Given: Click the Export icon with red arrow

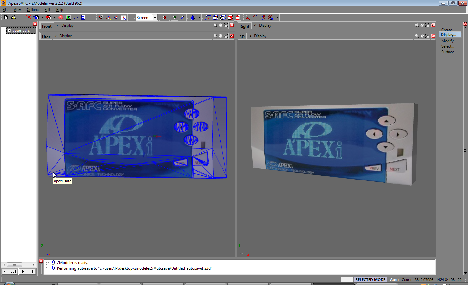Looking at the screenshot, I should click(48, 17).
